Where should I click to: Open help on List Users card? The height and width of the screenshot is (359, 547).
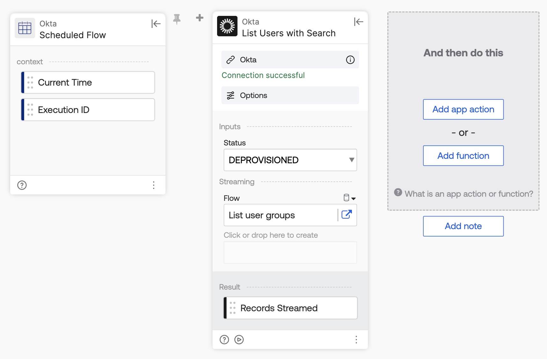(224, 340)
